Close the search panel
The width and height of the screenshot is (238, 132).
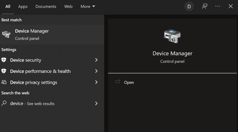point(231,6)
